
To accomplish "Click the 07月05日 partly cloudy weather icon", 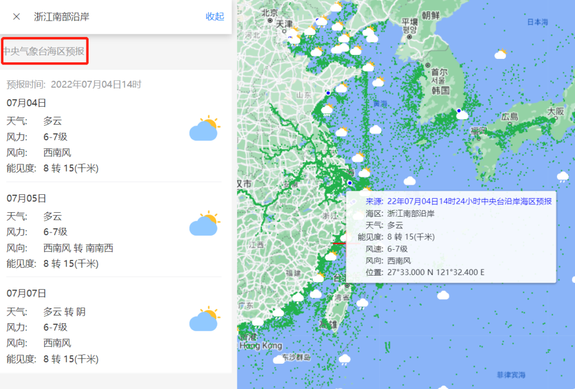I will 204,225.
